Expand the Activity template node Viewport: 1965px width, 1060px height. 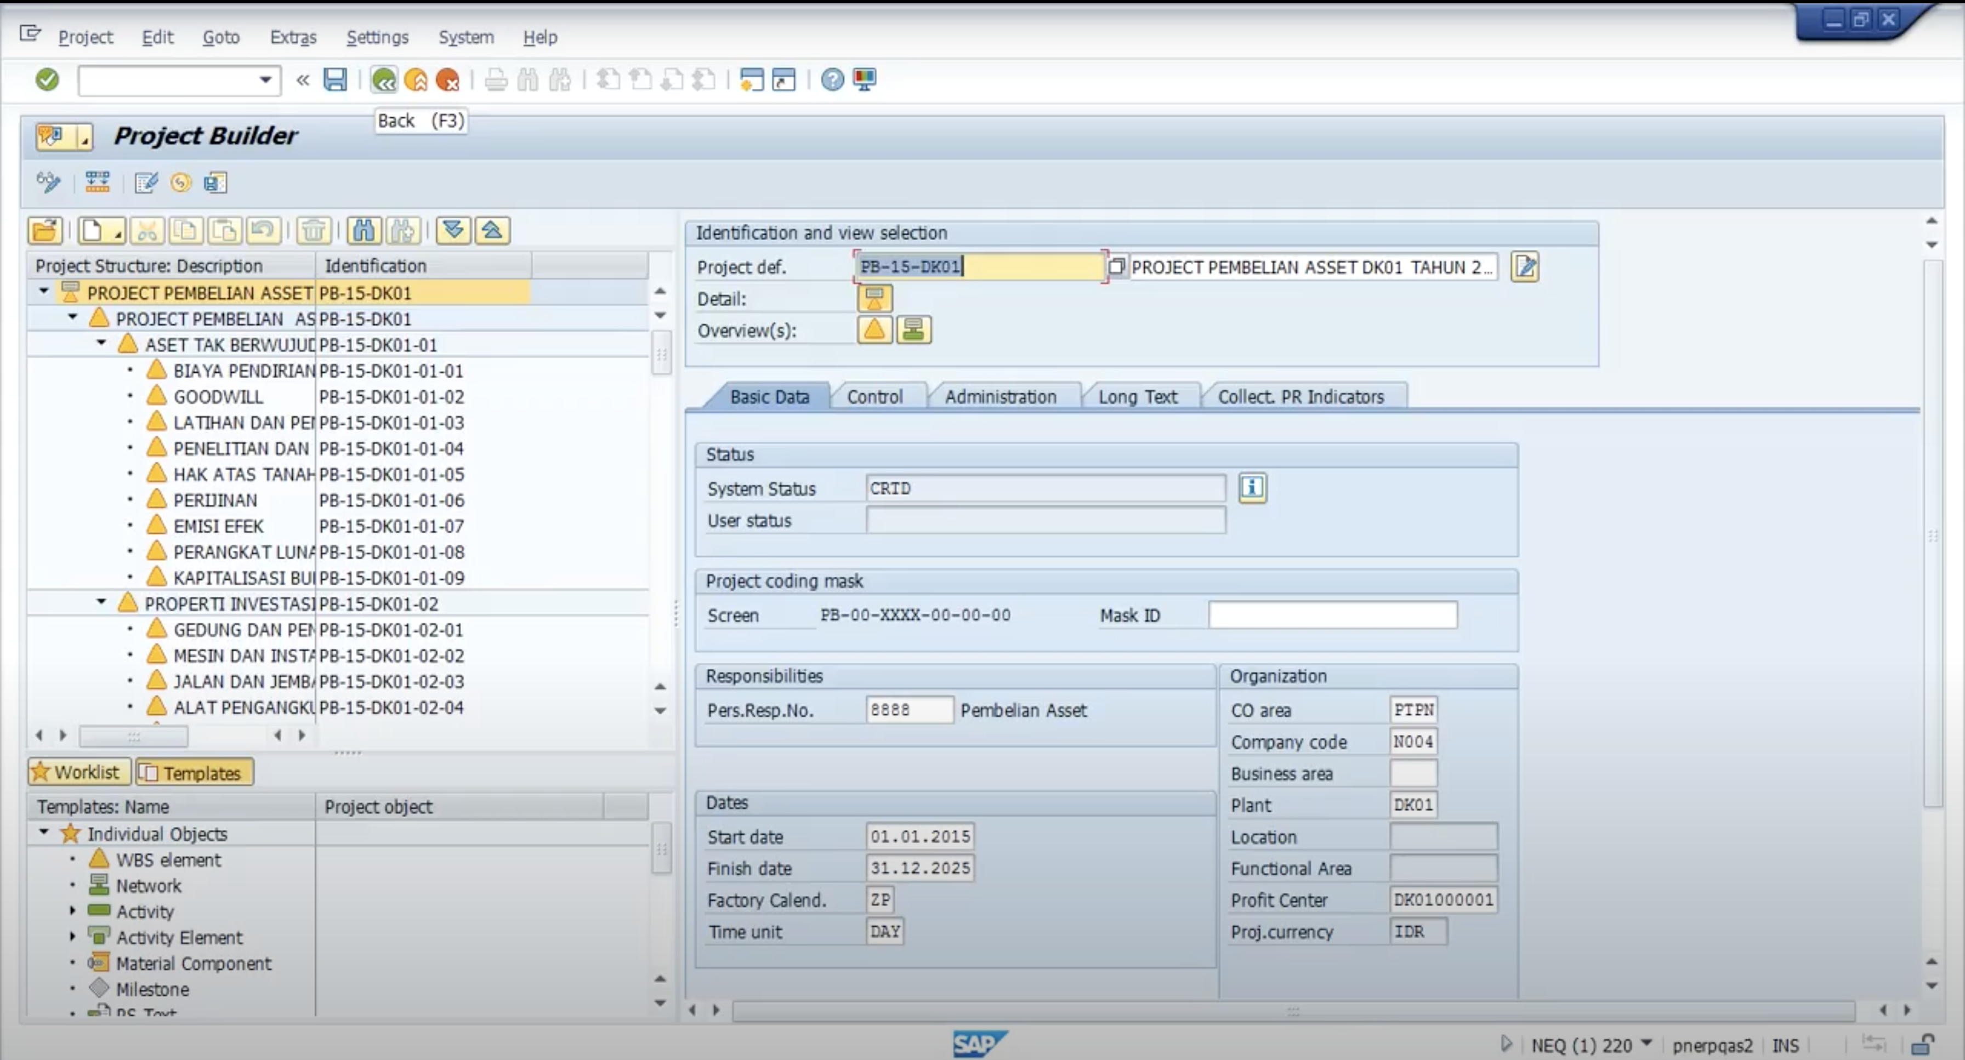tap(73, 910)
